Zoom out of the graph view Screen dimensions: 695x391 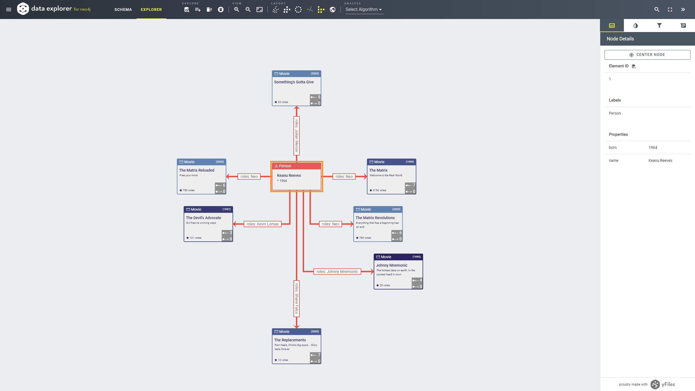click(x=248, y=9)
